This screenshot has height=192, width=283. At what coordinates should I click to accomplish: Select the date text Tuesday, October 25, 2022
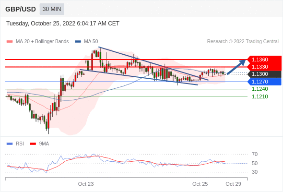(41, 24)
